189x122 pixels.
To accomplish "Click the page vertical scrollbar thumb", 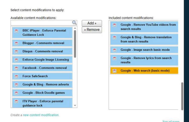I will pyautogui.click(x=182, y=96).
